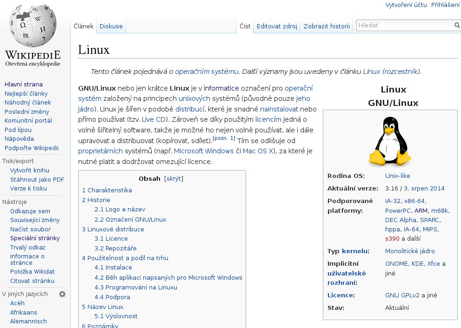Open Související změny
Viewport: 461px width, 328px height.
(x=35, y=220)
